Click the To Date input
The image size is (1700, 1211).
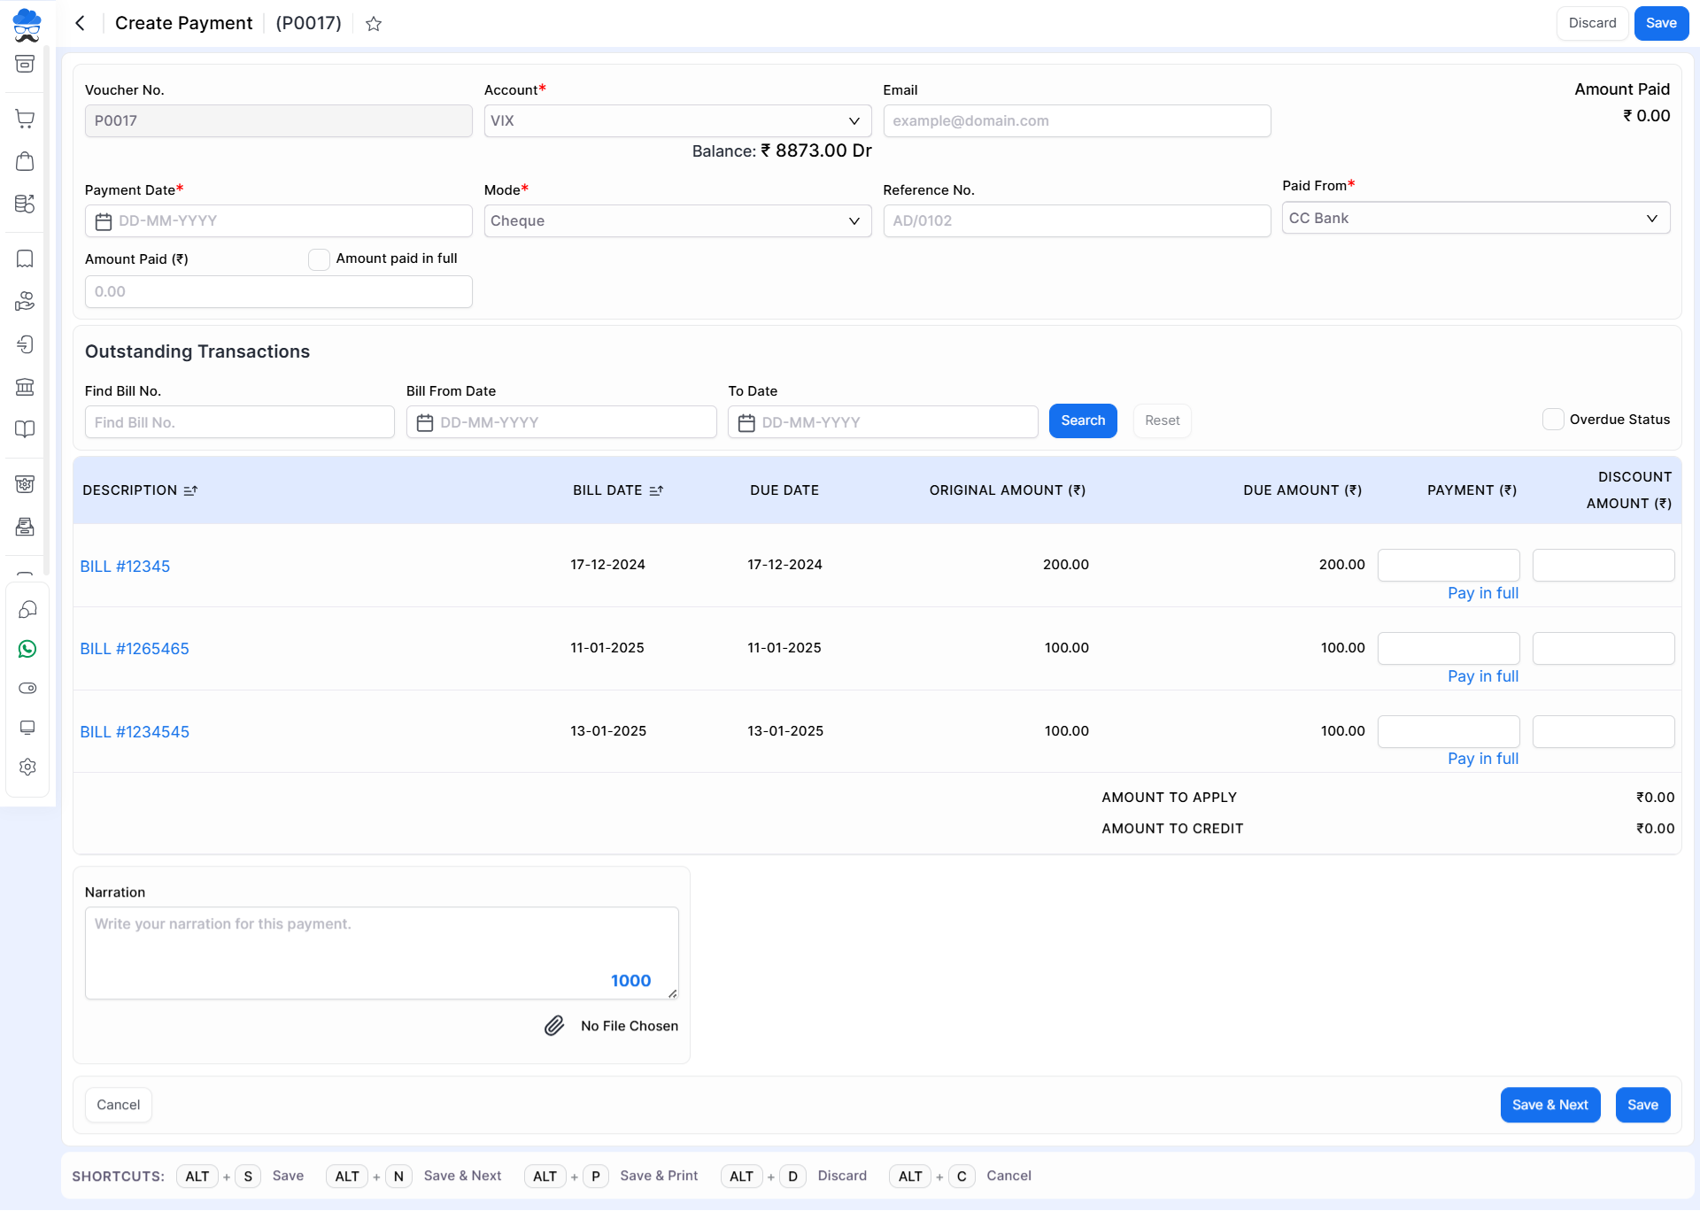pos(883,423)
